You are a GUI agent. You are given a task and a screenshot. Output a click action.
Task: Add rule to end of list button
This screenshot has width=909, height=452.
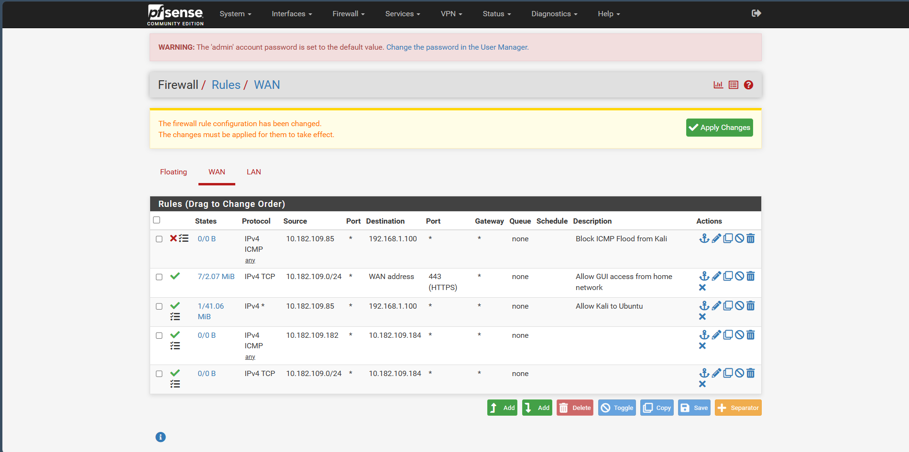coord(537,408)
